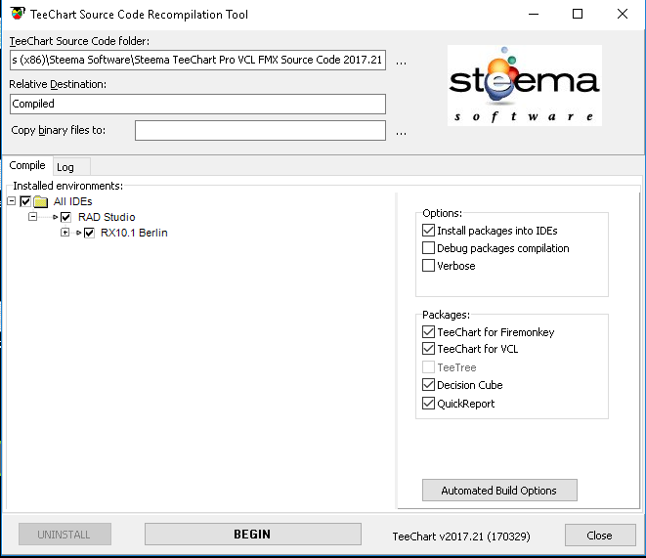The height and width of the screenshot is (558, 646).
Task: Click the Copy binary files to field
Action: click(260, 131)
